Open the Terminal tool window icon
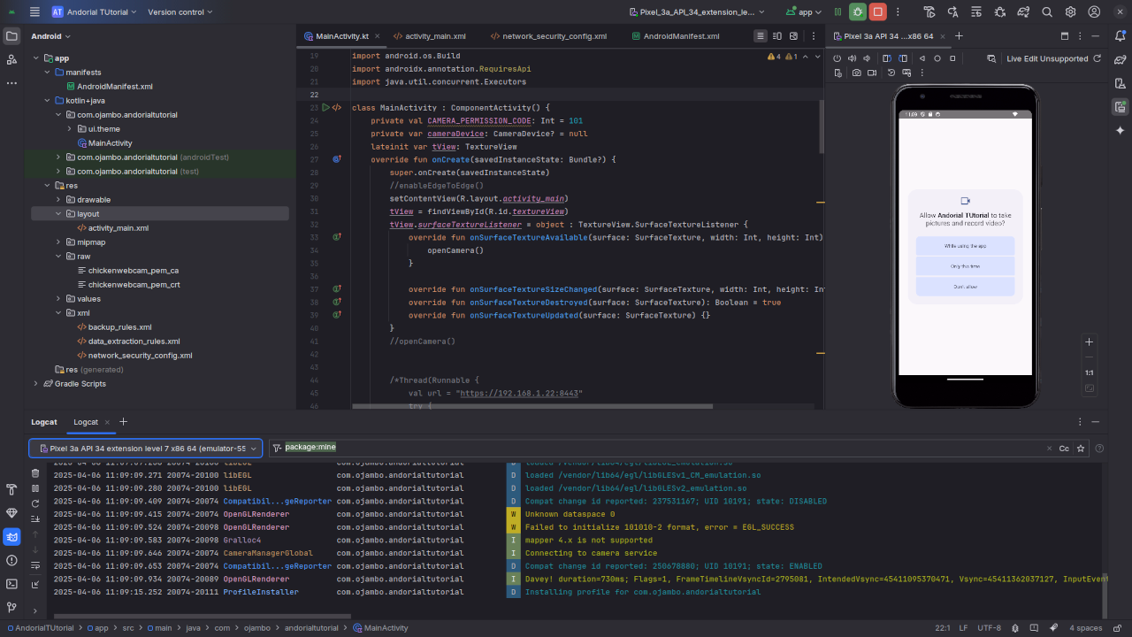The width and height of the screenshot is (1132, 637). [11, 584]
